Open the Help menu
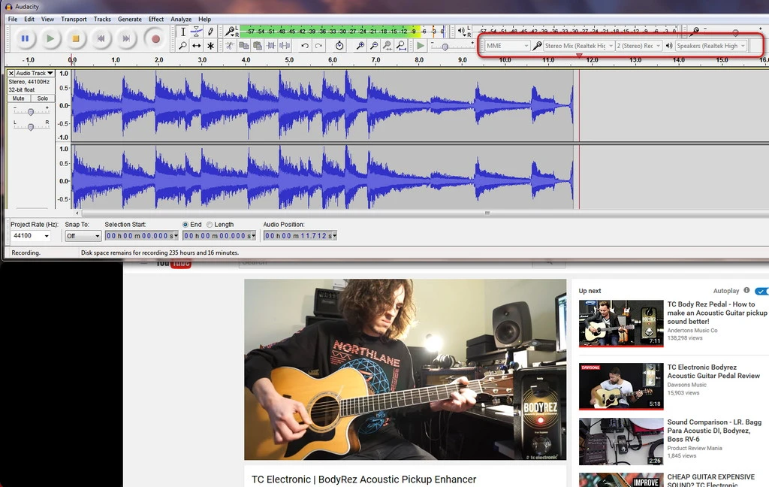 pyautogui.click(x=204, y=19)
